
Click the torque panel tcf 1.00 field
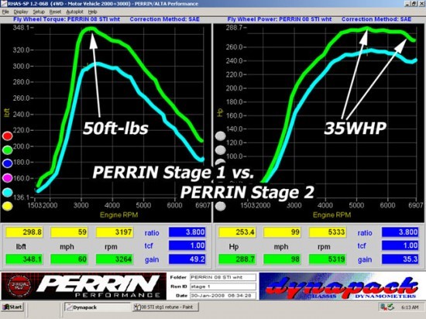coord(187,245)
